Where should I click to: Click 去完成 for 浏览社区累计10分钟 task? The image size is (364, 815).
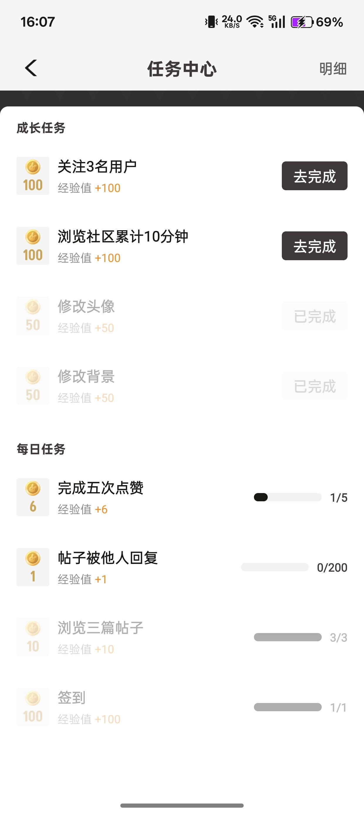point(314,246)
